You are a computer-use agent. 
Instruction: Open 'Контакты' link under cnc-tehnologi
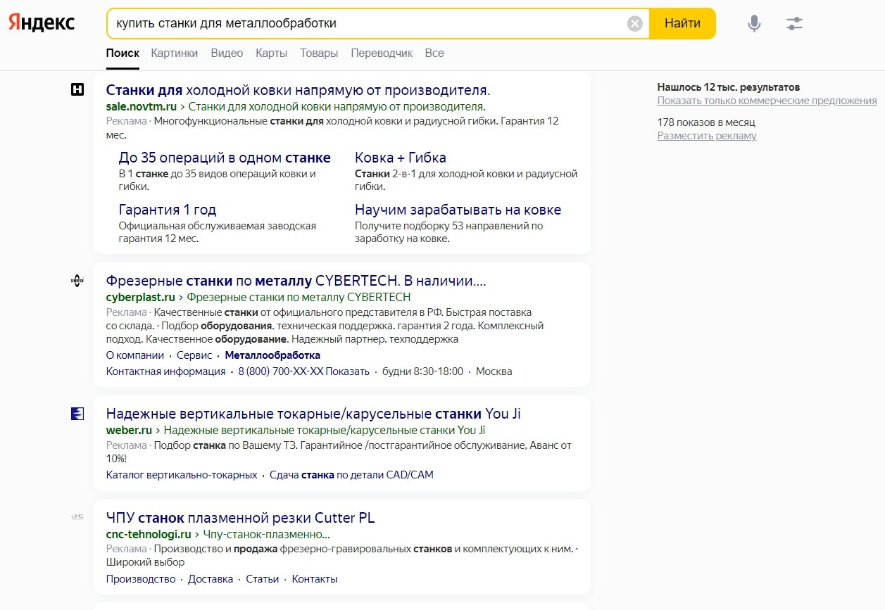[315, 579]
